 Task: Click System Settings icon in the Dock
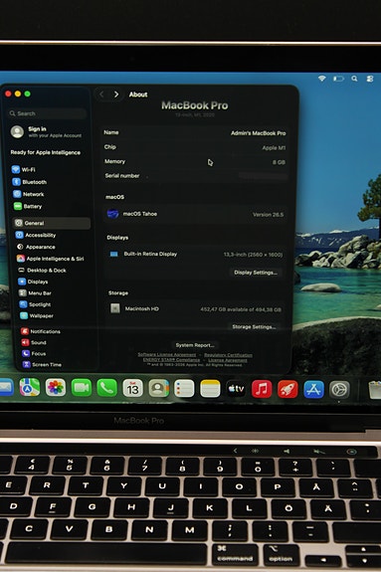[340, 390]
